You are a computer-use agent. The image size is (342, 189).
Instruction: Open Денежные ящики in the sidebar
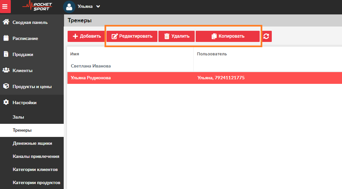tap(32, 143)
